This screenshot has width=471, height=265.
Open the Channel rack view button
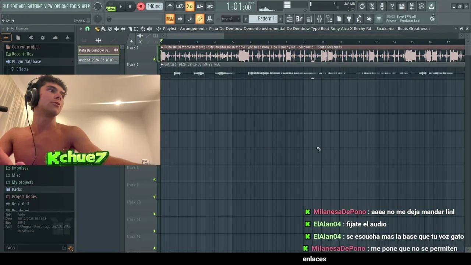pos(309,19)
